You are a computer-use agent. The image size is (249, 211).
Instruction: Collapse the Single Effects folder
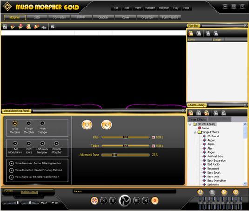195,132
